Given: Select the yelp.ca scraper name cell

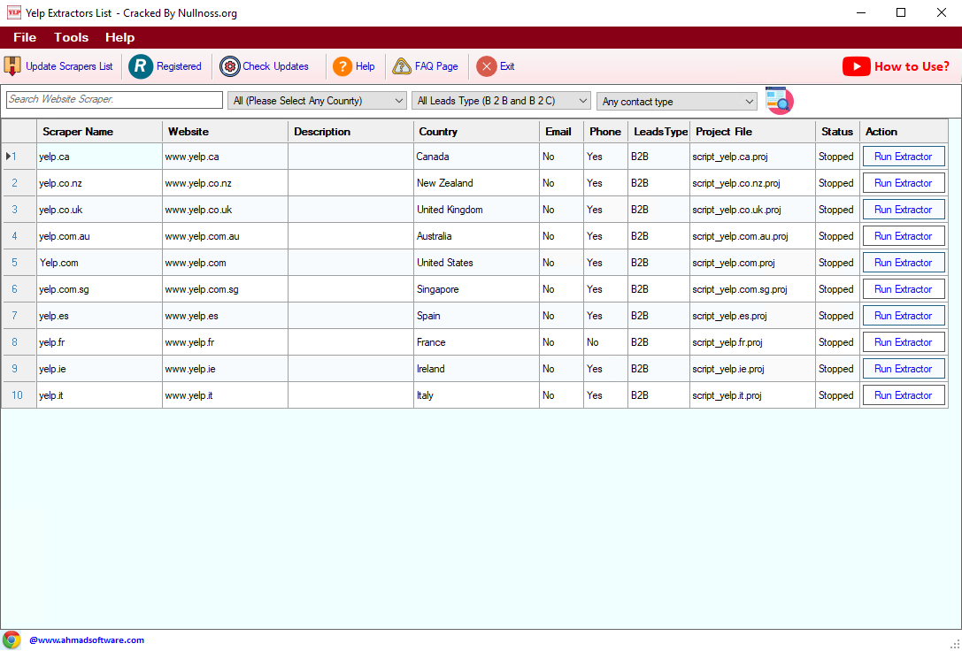Looking at the screenshot, I should pos(99,157).
